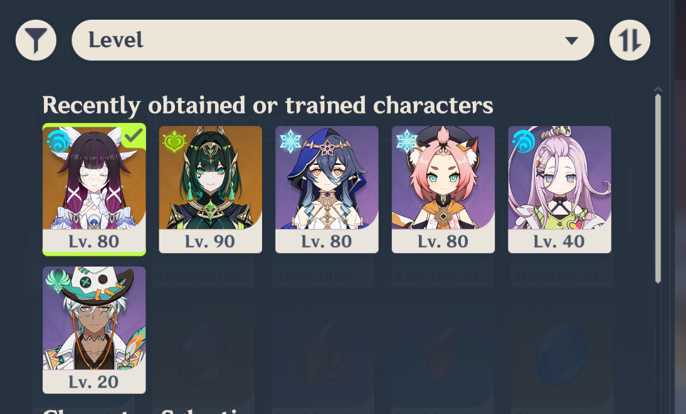This screenshot has width=686, height=414.
Task: Click the Dendro element icon on Lv. 90 card
Action: click(174, 141)
